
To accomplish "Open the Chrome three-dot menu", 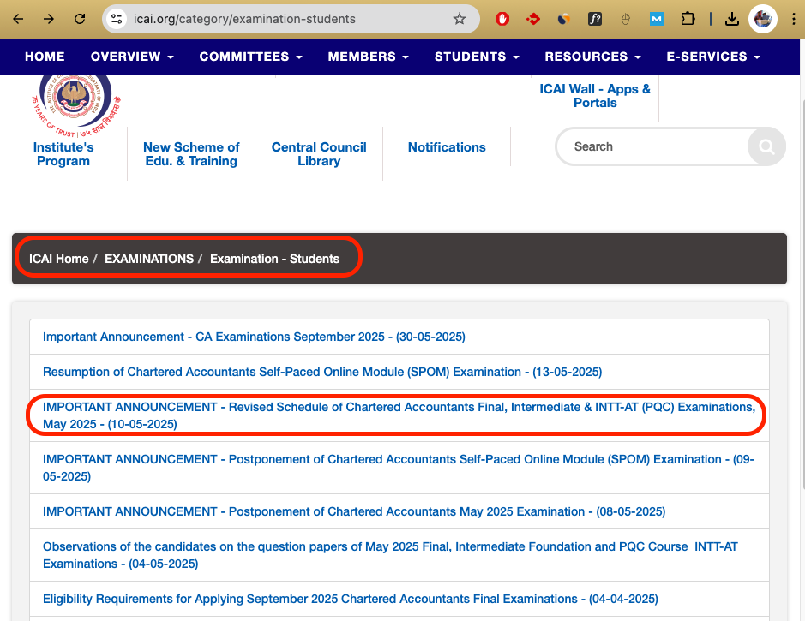I will pyautogui.click(x=794, y=20).
